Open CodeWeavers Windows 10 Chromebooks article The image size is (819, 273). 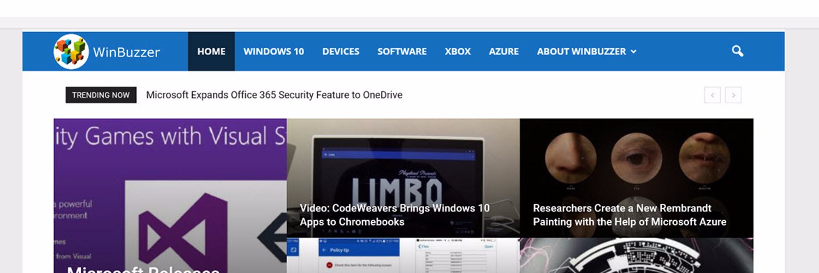click(395, 215)
